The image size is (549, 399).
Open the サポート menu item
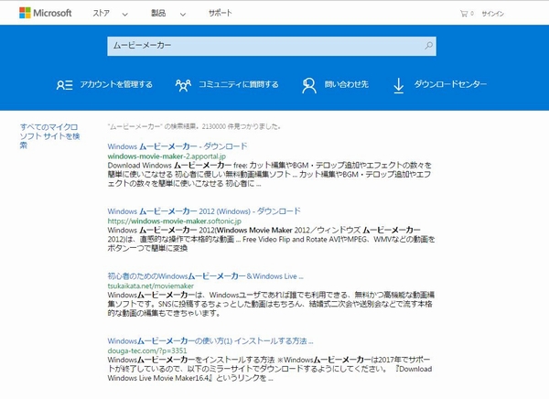click(220, 14)
